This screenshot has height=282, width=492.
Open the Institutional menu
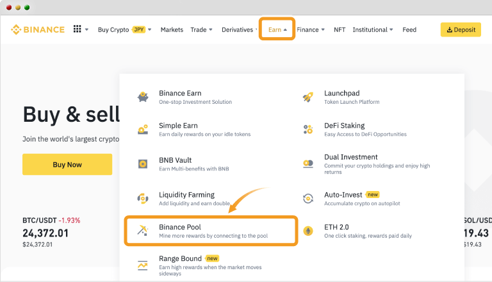370,30
